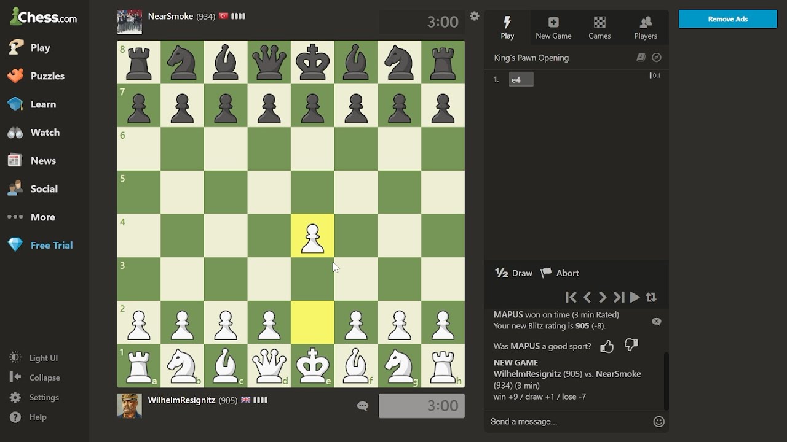Open the opening explorer compass icon

[x=656, y=57]
